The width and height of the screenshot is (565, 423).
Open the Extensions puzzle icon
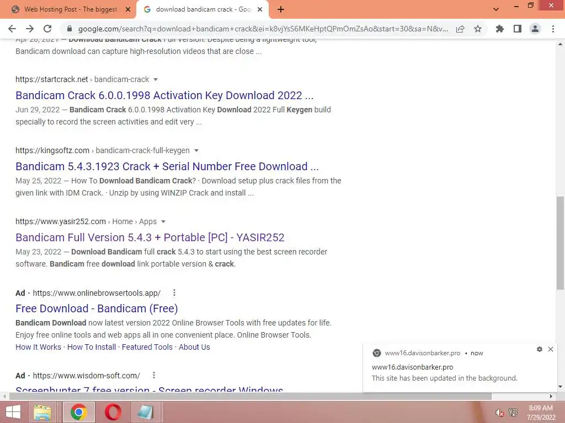tap(500, 29)
